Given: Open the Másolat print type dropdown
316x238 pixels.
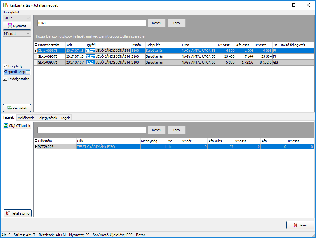Looking at the screenshot, I should coord(28,34).
